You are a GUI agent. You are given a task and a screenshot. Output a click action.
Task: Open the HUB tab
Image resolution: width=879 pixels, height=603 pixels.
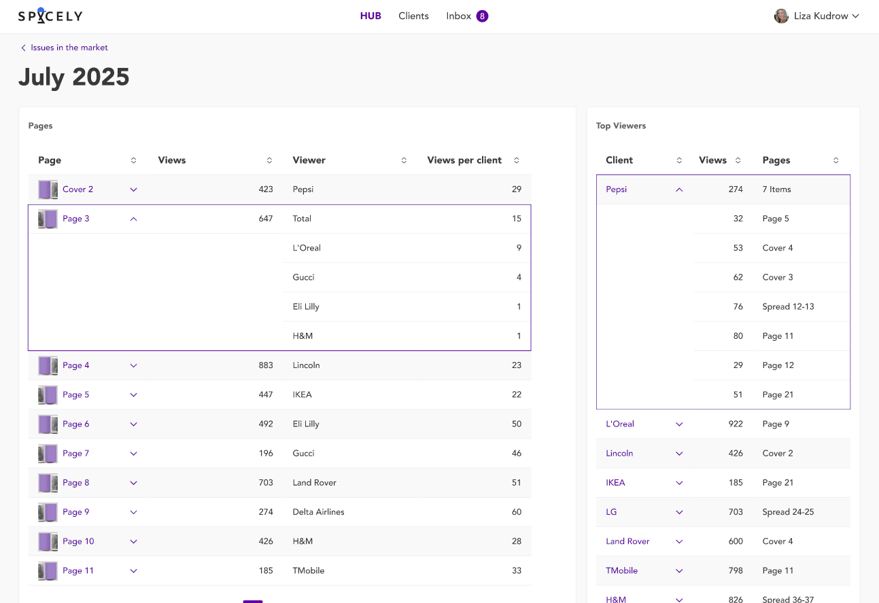[x=370, y=16]
